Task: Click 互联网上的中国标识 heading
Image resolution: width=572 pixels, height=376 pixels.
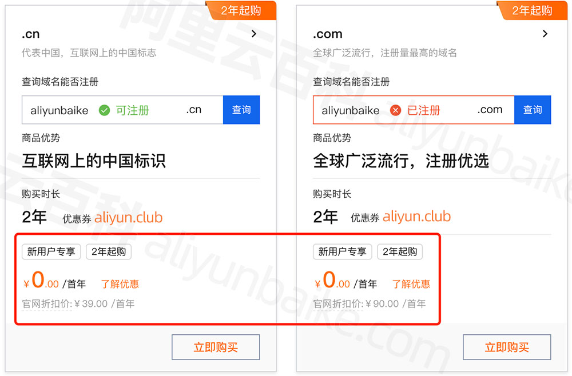Action: tap(94, 161)
